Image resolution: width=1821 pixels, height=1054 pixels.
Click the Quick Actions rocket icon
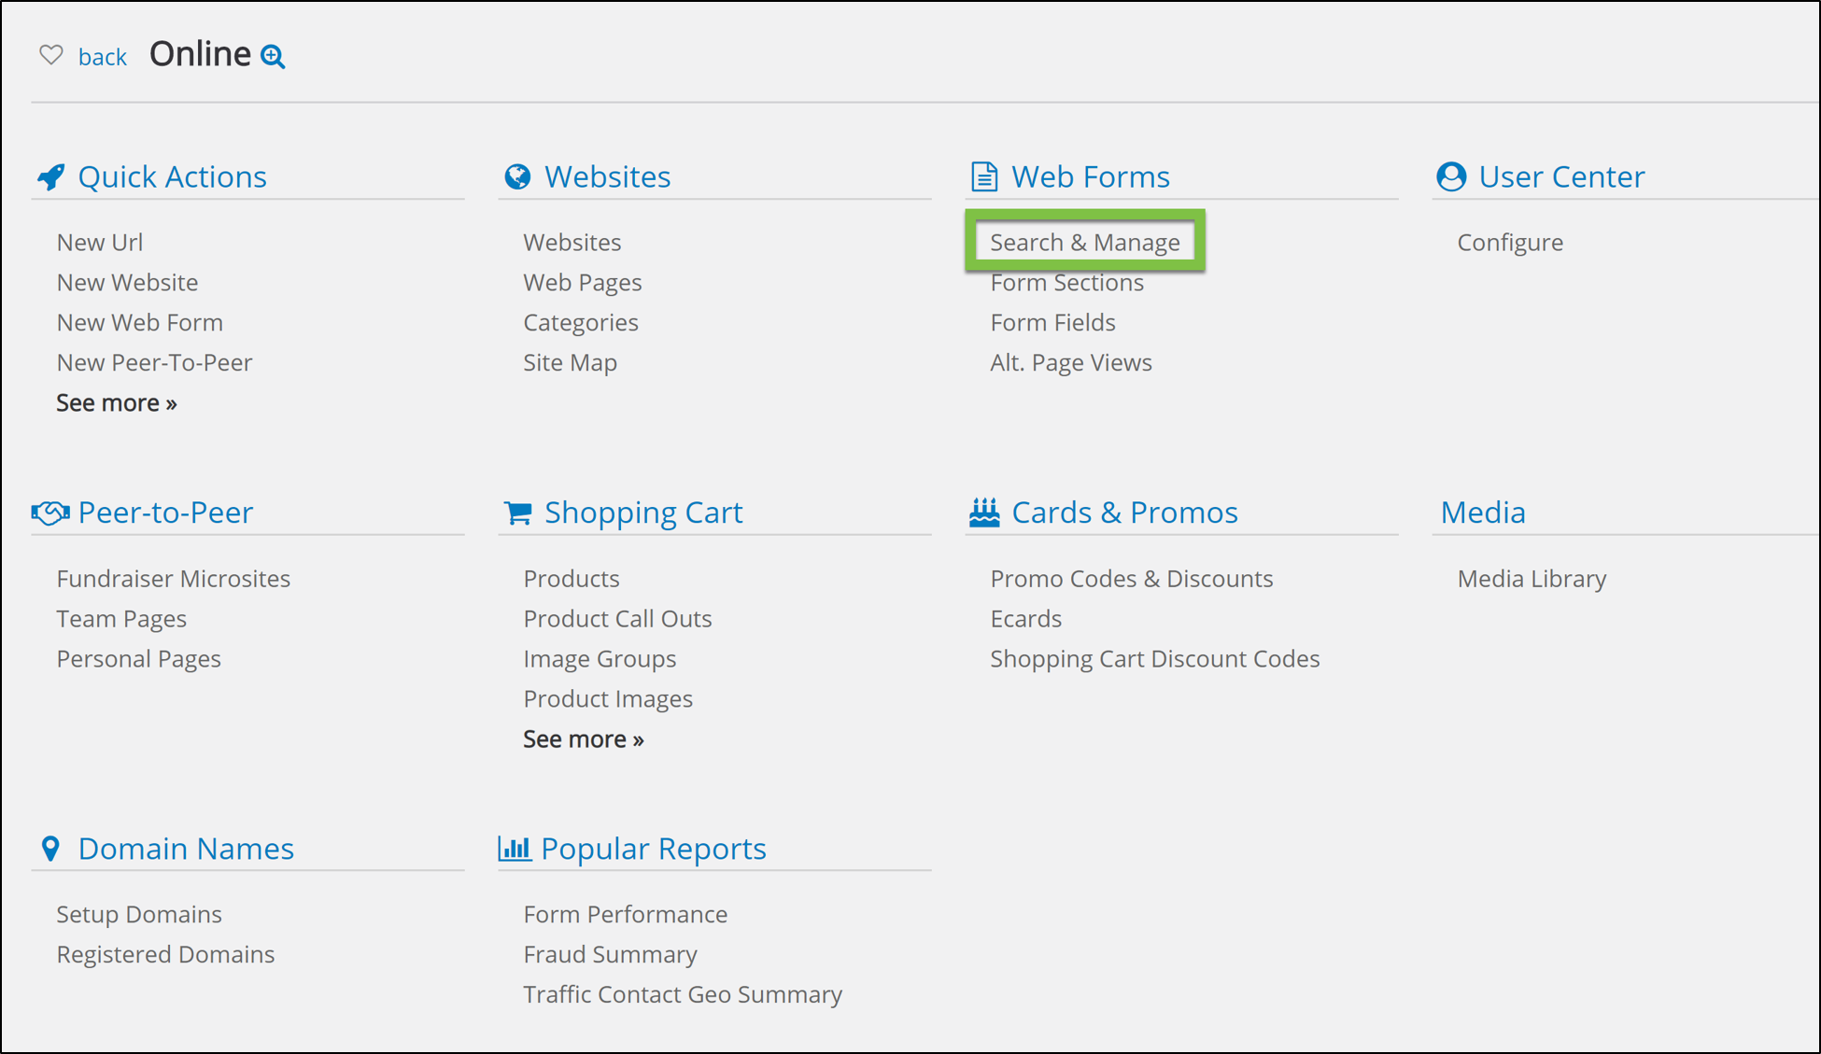click(x=51, y=176)
